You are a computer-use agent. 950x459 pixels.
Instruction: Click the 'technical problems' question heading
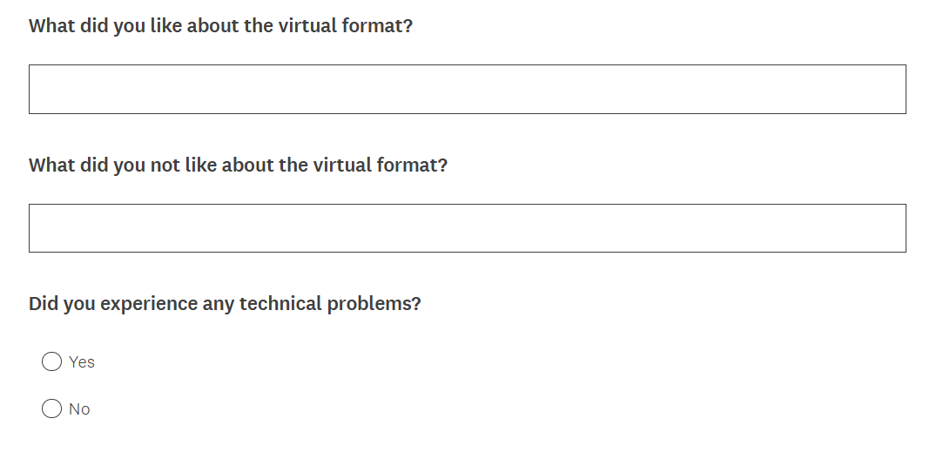[x=225, y=304]
